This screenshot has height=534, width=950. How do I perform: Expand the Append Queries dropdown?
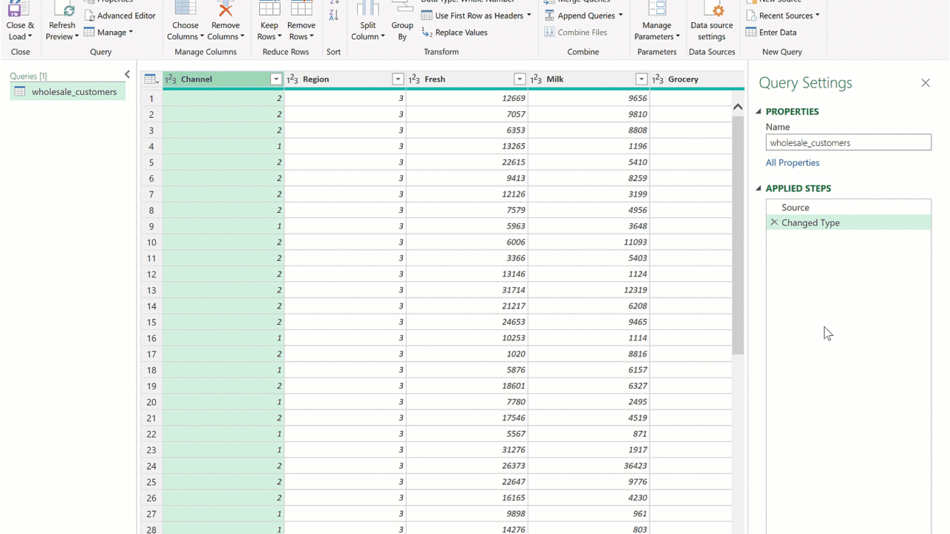tap(620, 16)
